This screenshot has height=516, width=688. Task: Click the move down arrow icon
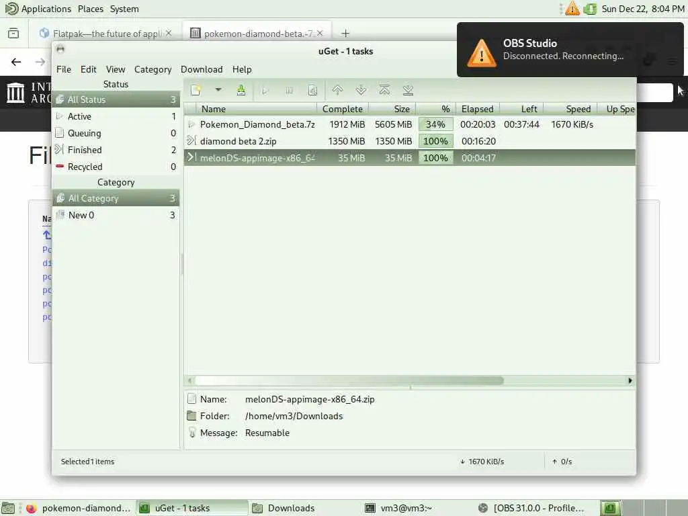point(361,91)
